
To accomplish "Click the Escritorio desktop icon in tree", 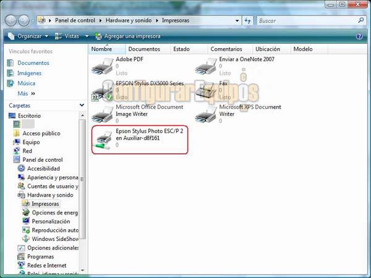I will (12, 116).
